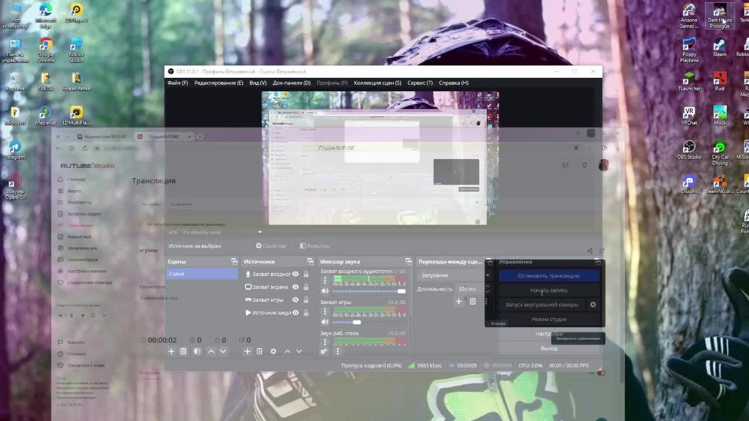Open audio mixer three-dot menu at bottom
Image resolution: width=749 pixels, height=421 pixels.
(338, 351)
